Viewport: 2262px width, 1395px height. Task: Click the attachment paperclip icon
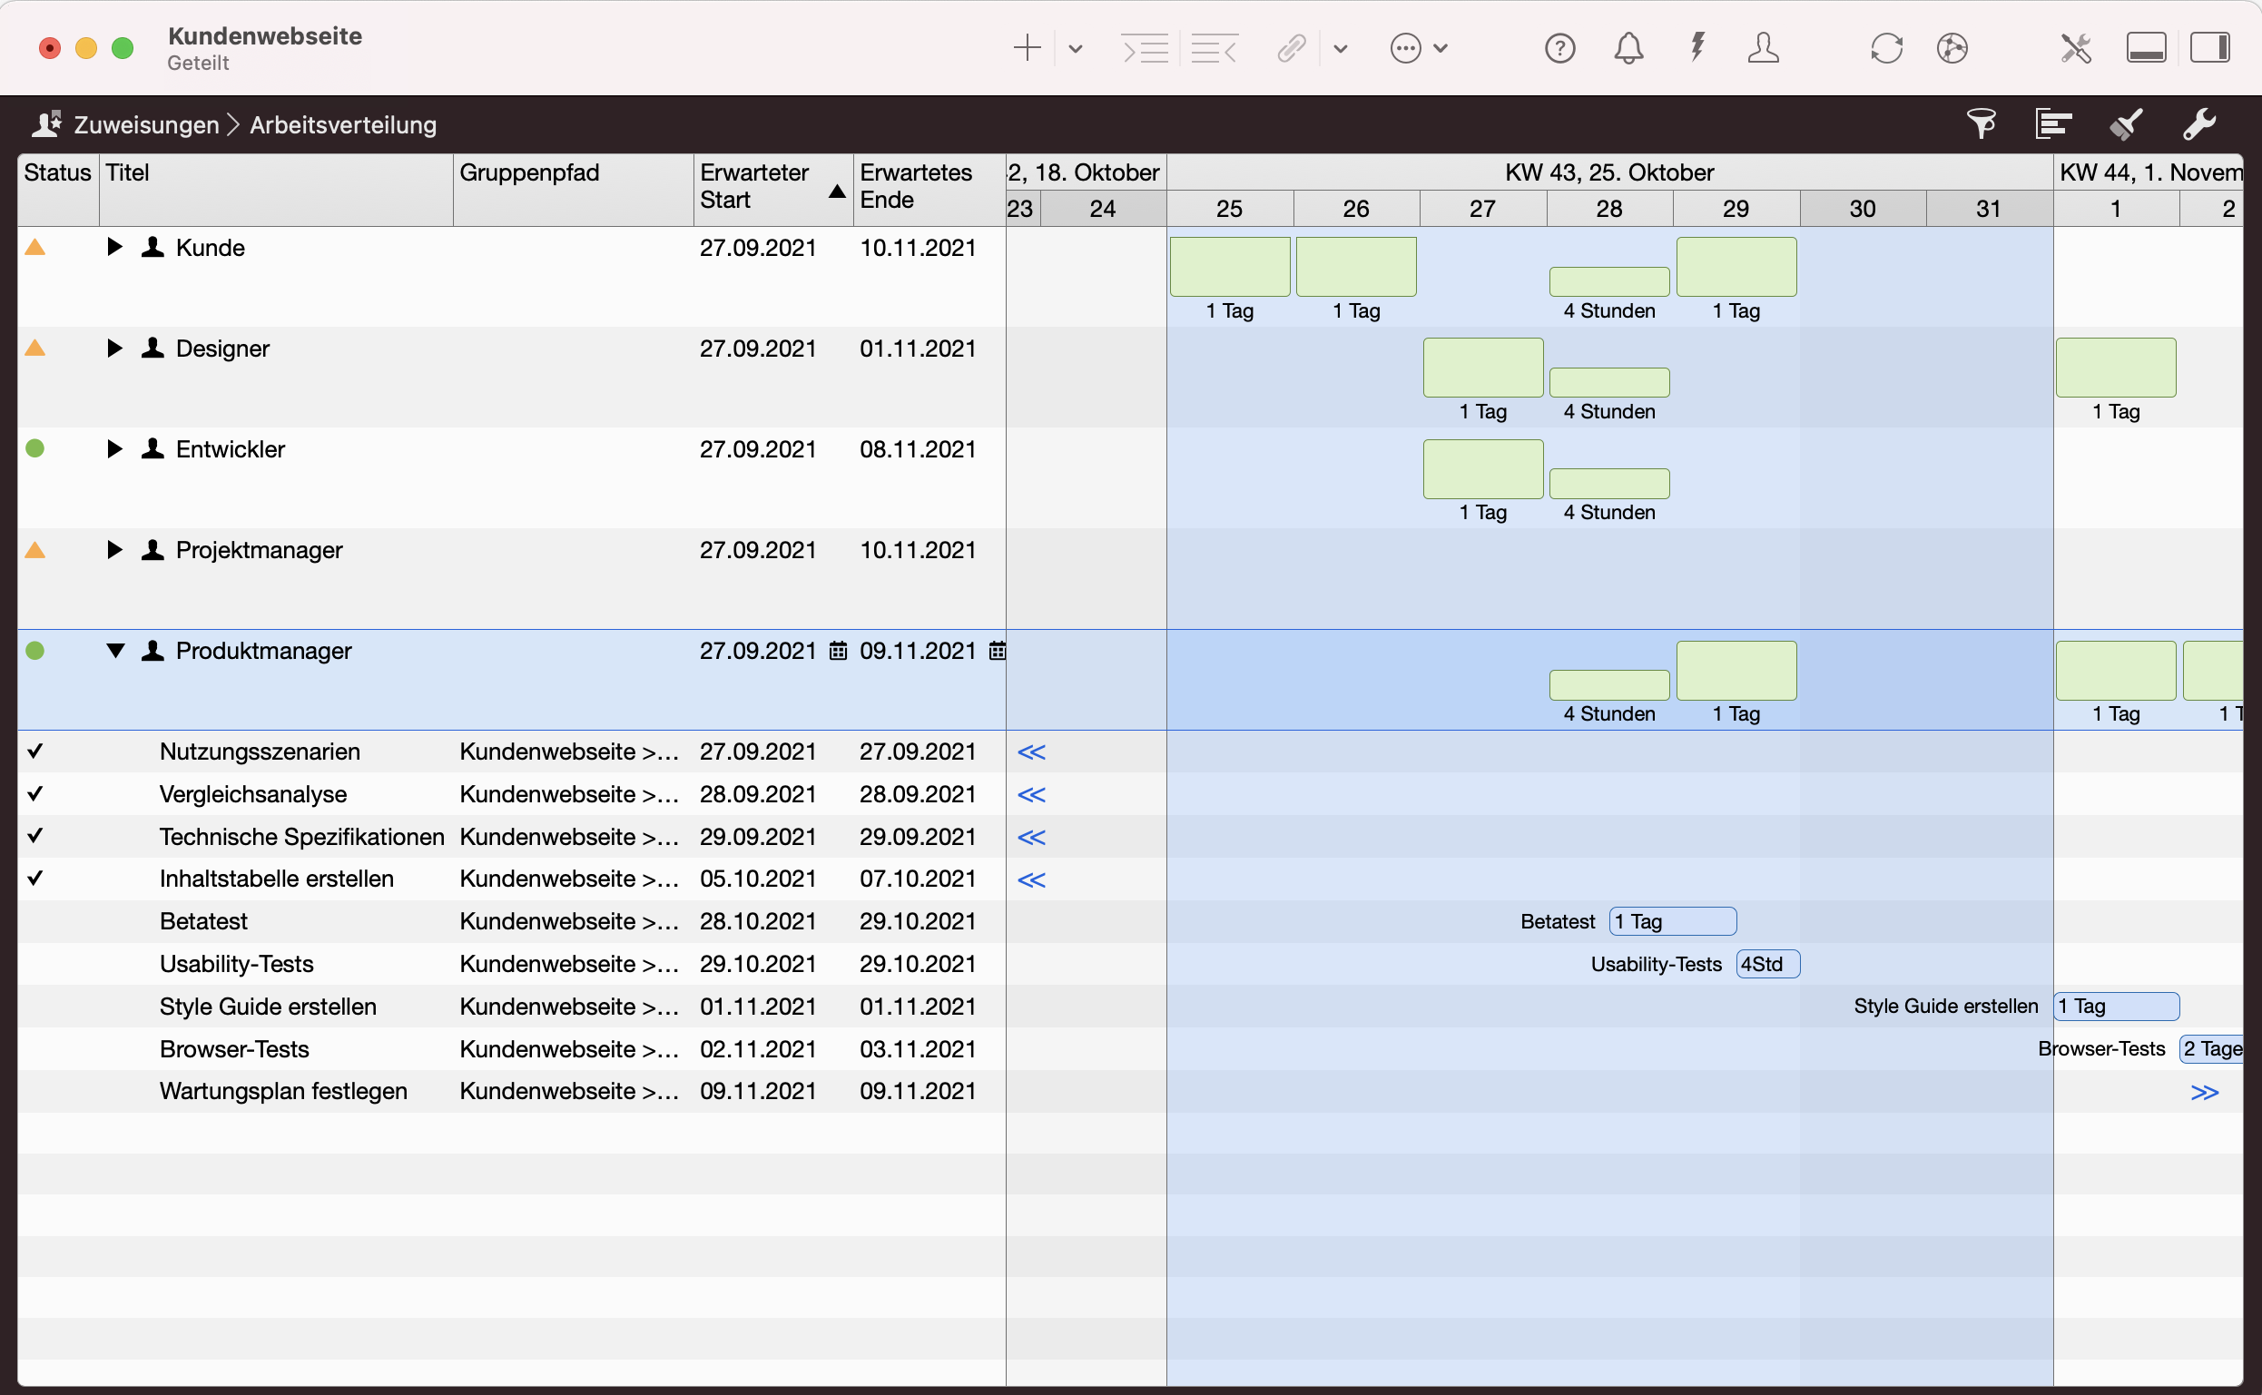[x=1292, y=48]
